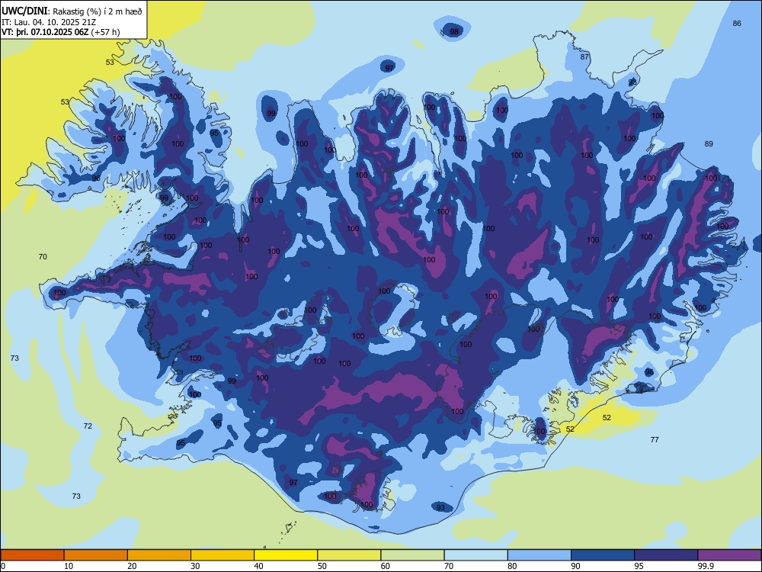Click the '72' value over the sea
This screenshot has height=572, width=762.
[88, 426]
